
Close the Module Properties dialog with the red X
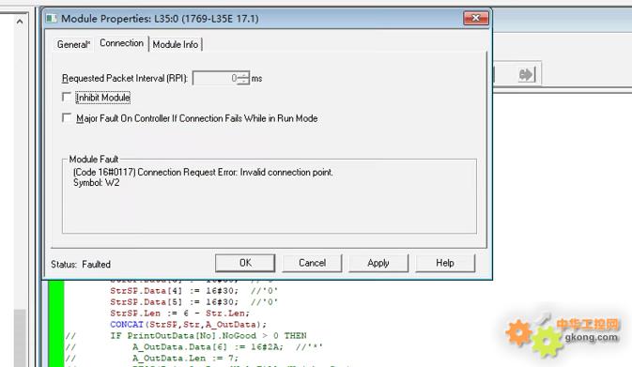coord(475,18)
